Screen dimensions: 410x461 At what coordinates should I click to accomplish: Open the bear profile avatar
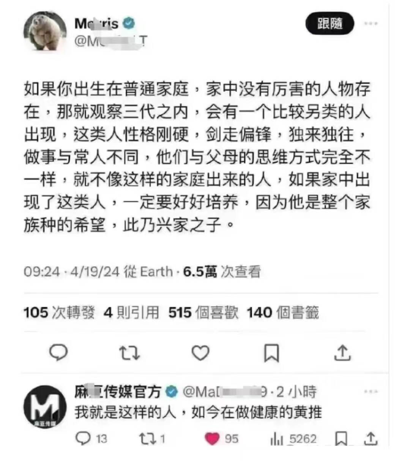coord(45,31)
